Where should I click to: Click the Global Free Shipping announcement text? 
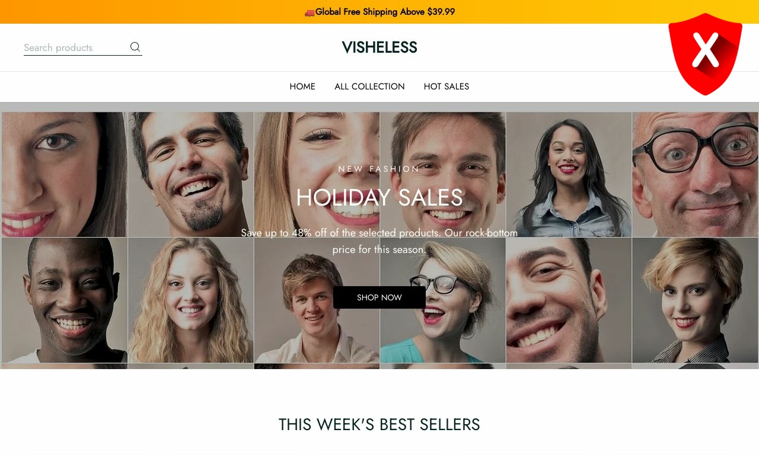pos(385,12)
